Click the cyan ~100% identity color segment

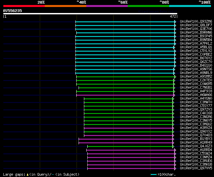click(x=190, y=6)
